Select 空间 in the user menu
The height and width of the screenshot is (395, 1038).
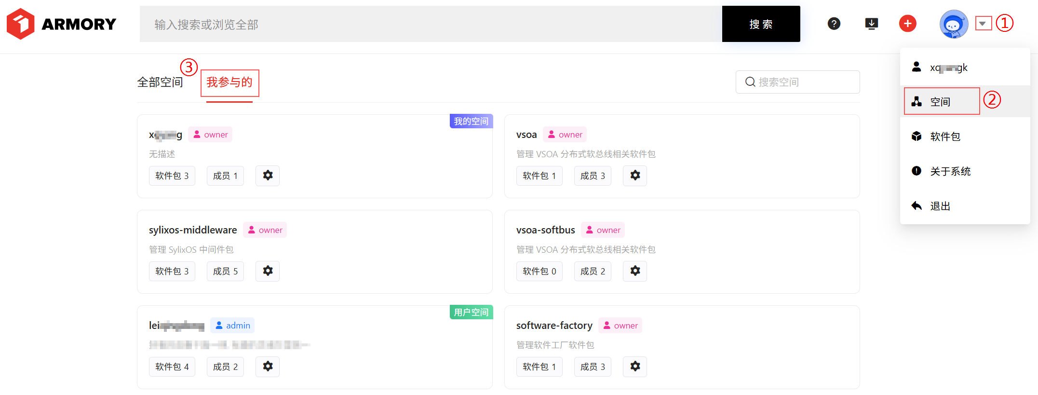click(x=941, y=102)
